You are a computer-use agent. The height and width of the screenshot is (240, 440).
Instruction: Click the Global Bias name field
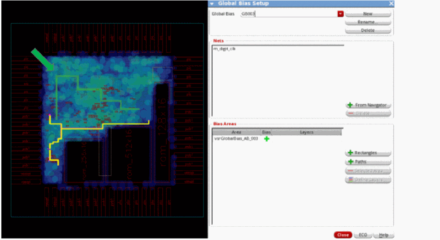pos(289,14)
